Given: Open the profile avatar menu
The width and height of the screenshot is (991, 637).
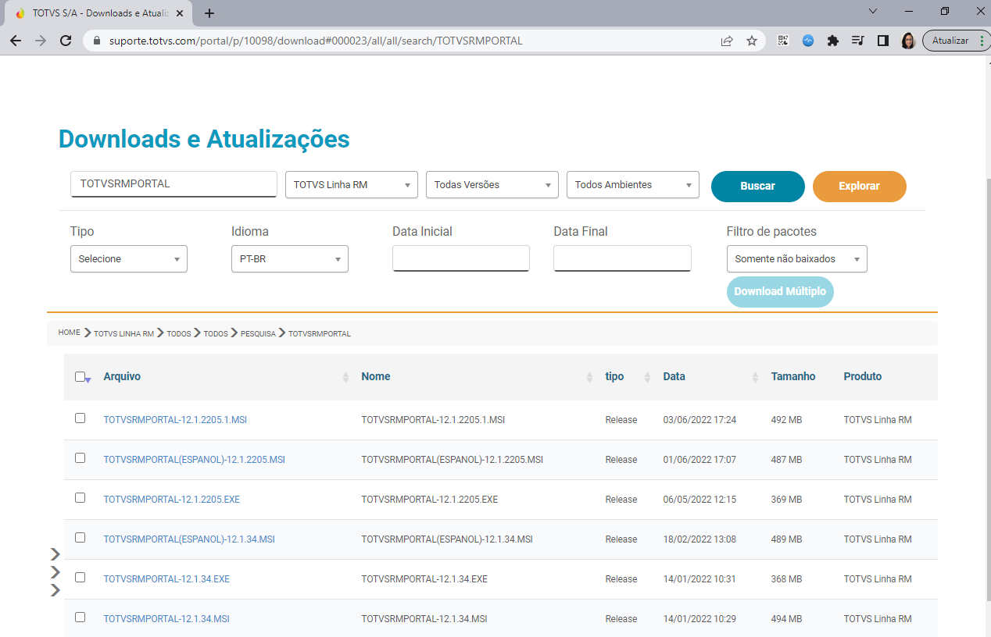Looking at the screenshot, I should coord(908,41).
